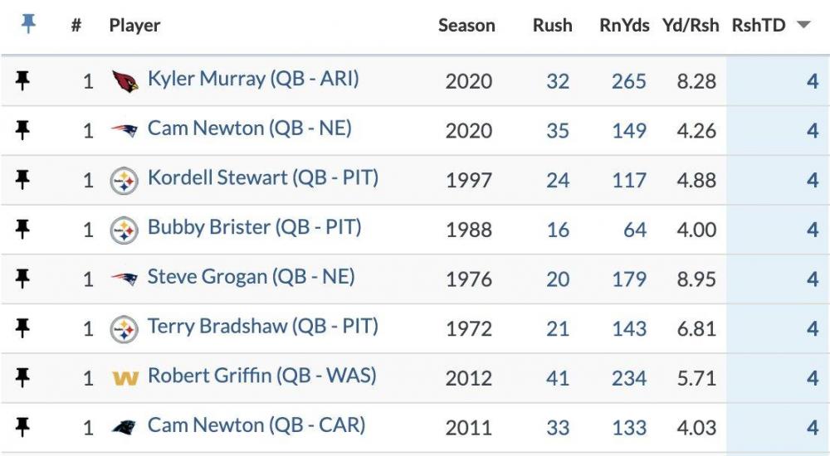Open Kyler Murray player link
Image resolution: width=830 pixels, height=456 pixels.
252,80
